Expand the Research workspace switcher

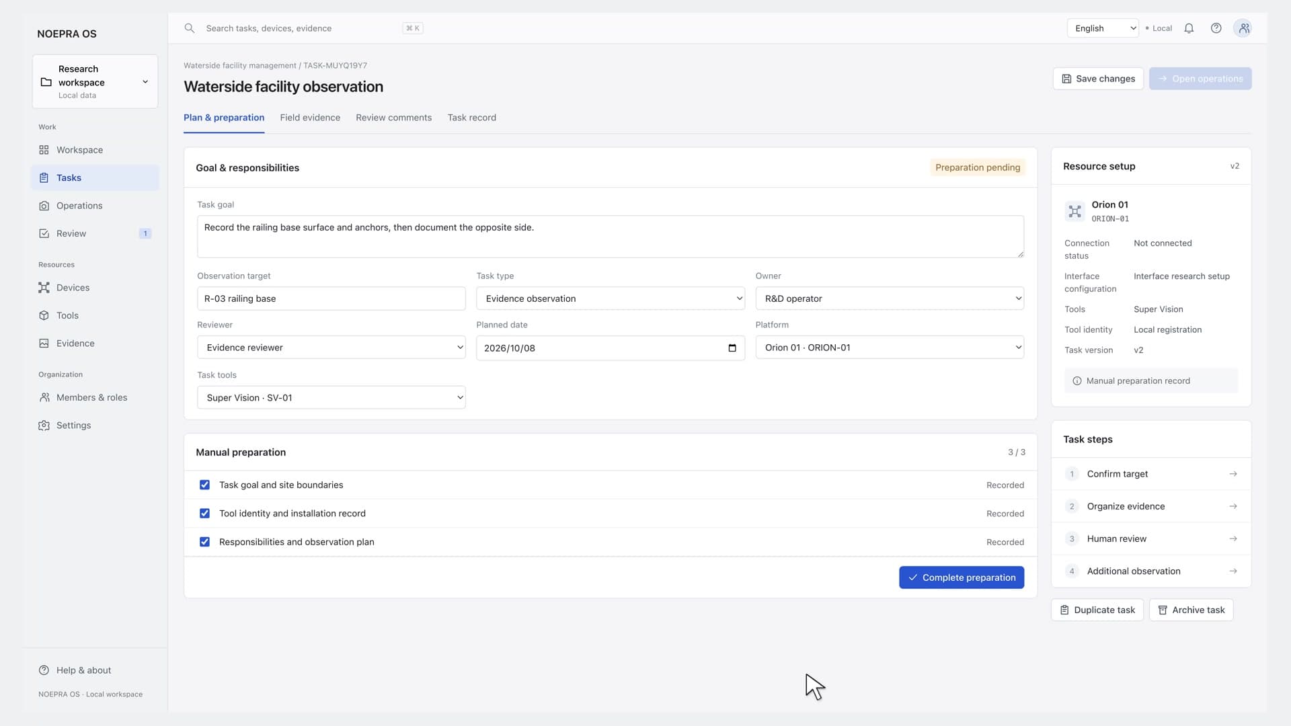click(x=95, y=81)
